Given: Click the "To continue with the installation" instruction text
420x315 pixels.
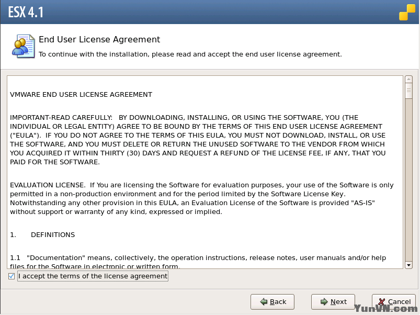Looking at the screenshot, I should coord(190,54).
